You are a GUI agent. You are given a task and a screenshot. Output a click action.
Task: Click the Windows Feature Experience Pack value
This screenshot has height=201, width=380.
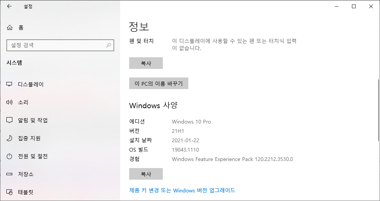232,159
